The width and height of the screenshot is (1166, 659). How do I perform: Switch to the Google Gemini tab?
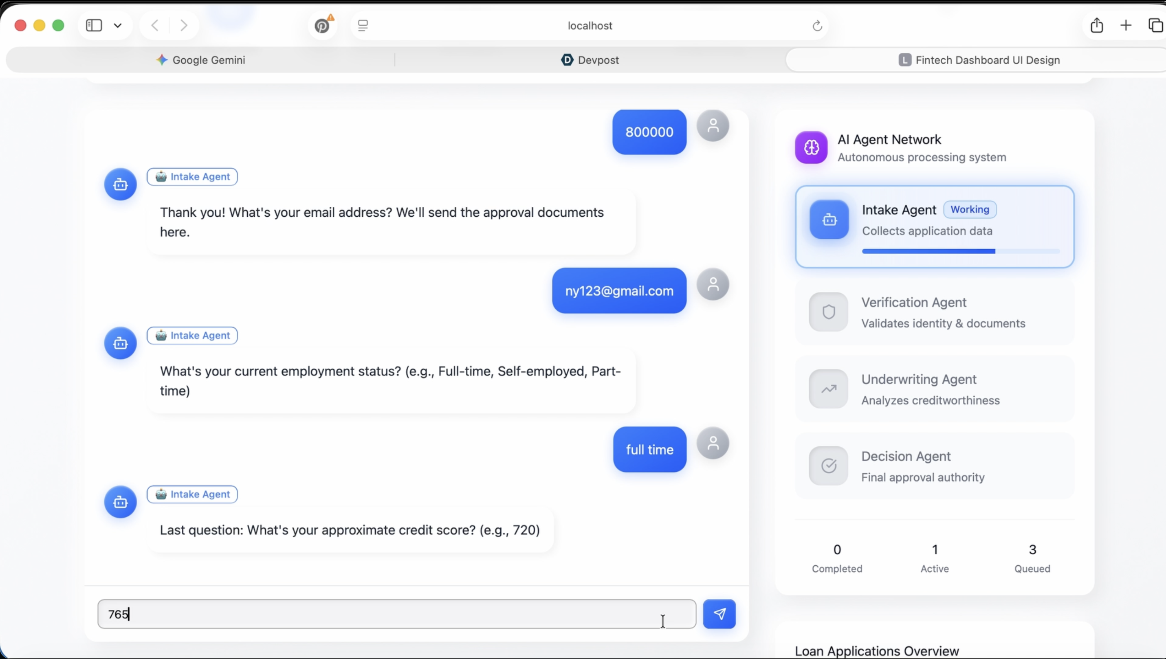(x=200, y=60)
